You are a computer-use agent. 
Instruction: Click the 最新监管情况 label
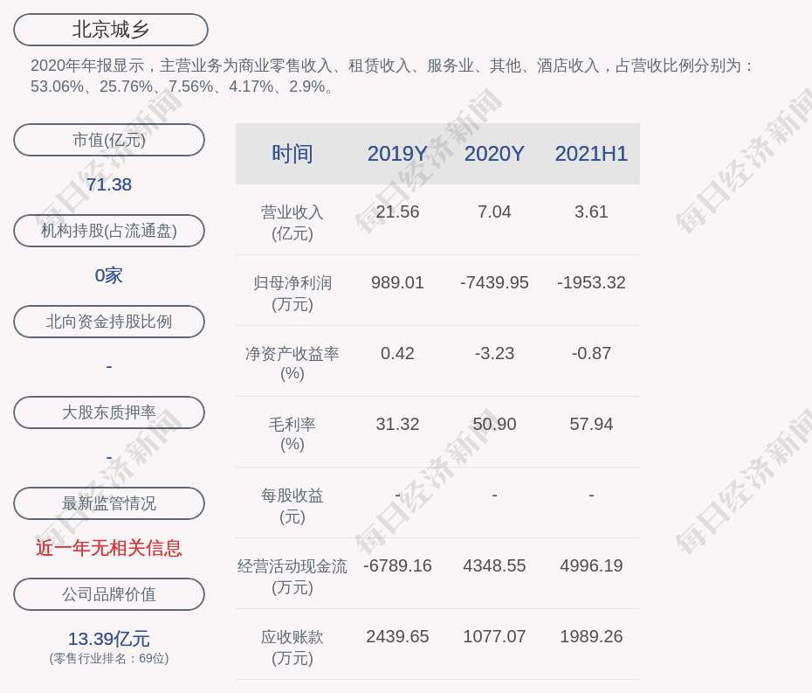point(109,503)
